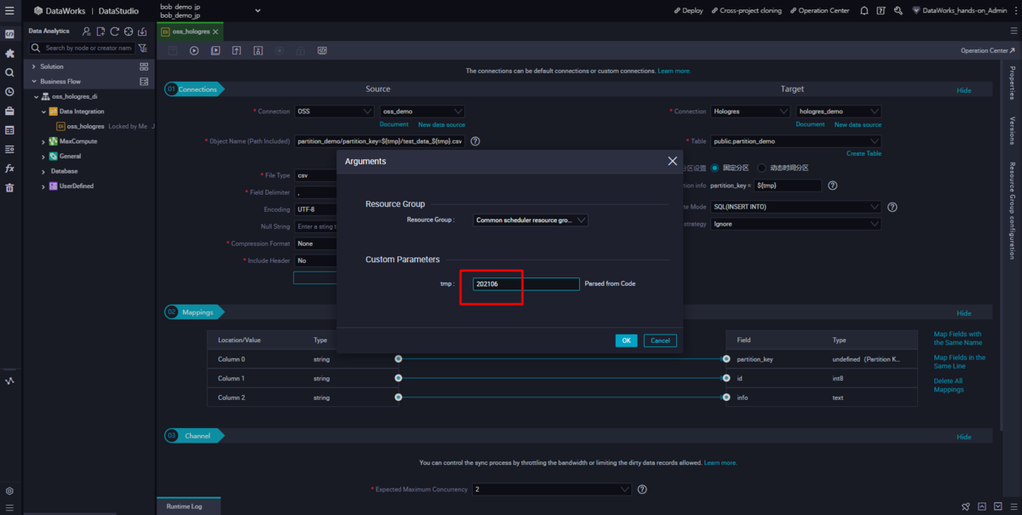The image size is (1022, 515).
Task: Open the Expected Maximum Concurrency dropdown
Action: click(x=552, y=489)
